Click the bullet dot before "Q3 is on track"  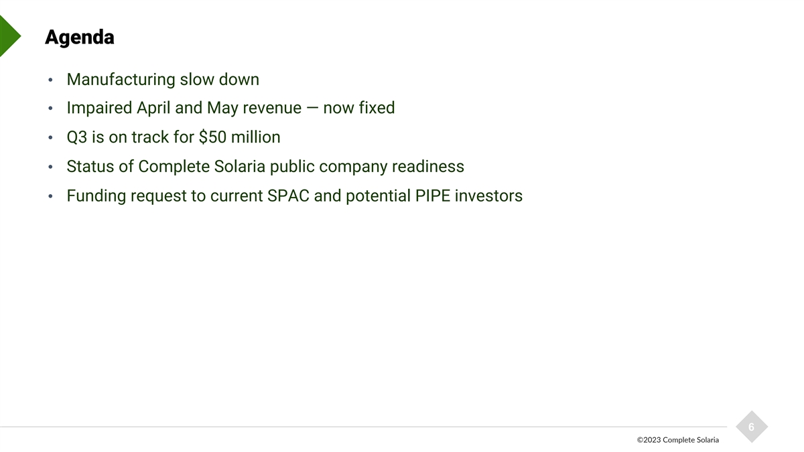click(x=51, y=139)
